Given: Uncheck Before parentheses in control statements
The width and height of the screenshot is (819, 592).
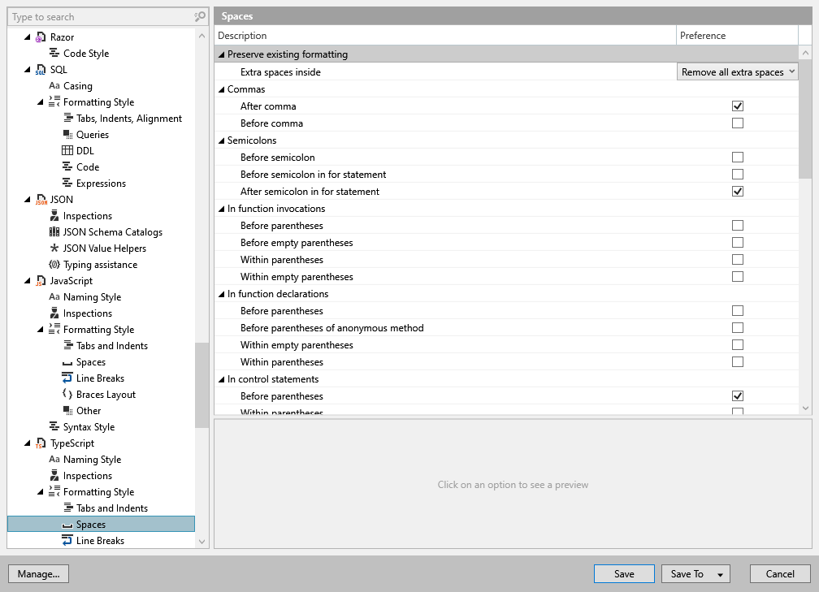Looking at the screenshot, I should (738, 395).
